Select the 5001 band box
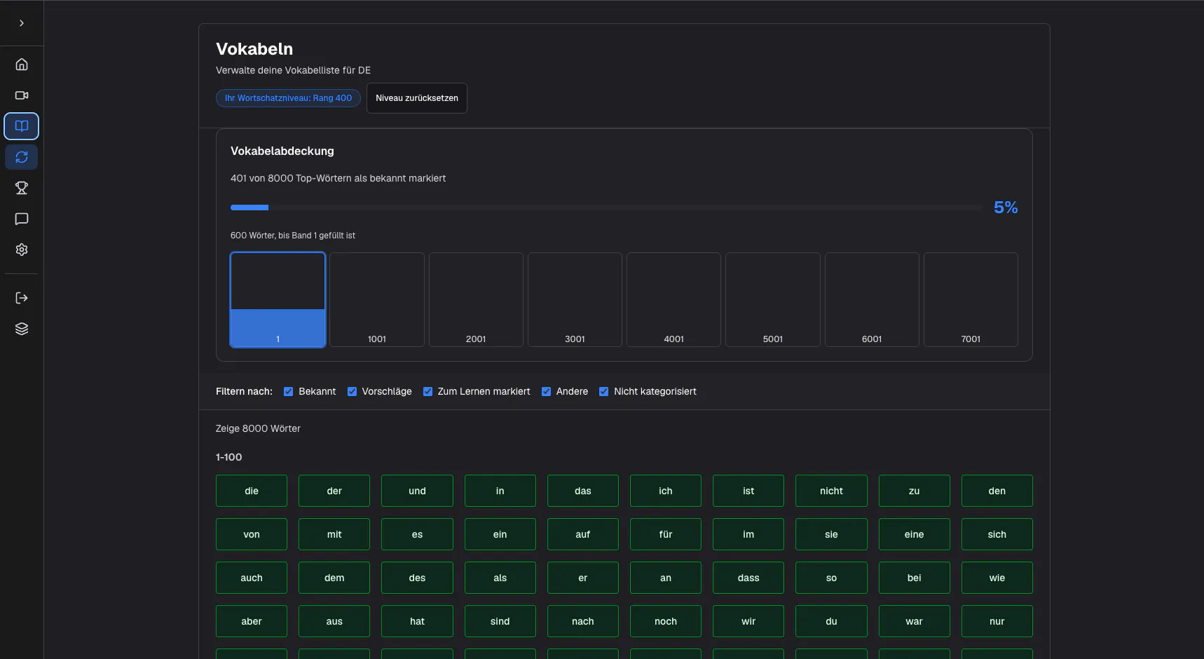The image size is (1204, 659). pos(773,300)
